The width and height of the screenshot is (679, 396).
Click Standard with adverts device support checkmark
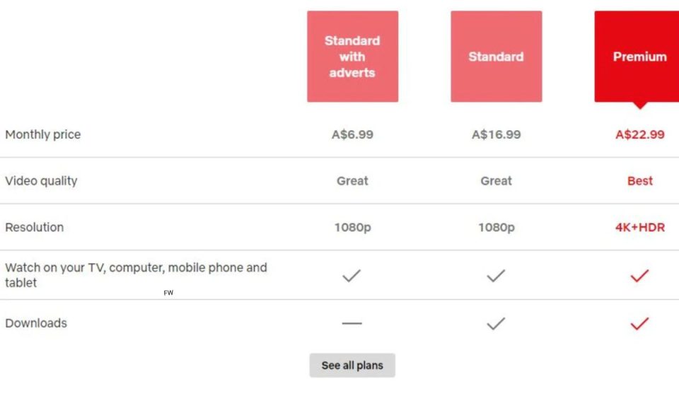pos(352,276)
